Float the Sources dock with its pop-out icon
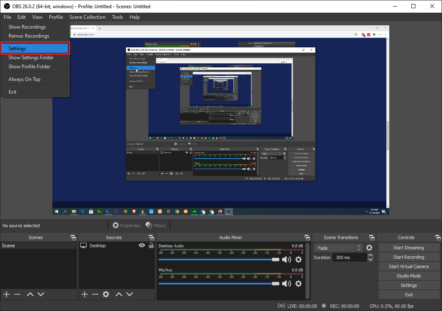 coord(151,237)
